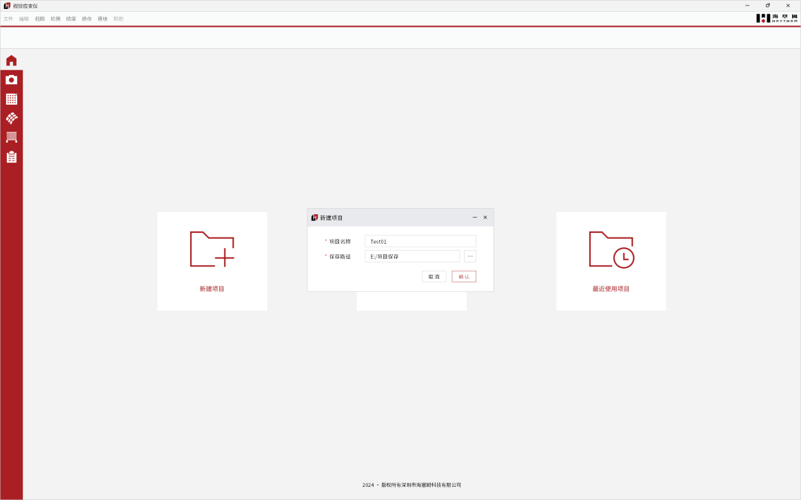This screenshot has width=801, height=500.
Task: Browse for save path with the ellipsis button
Action: pos(470,256)
